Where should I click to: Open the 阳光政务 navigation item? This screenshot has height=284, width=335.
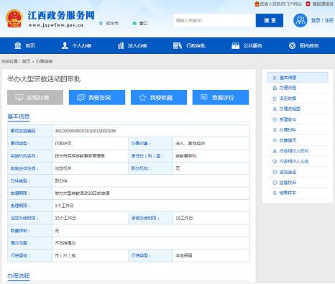pos(303,45)
